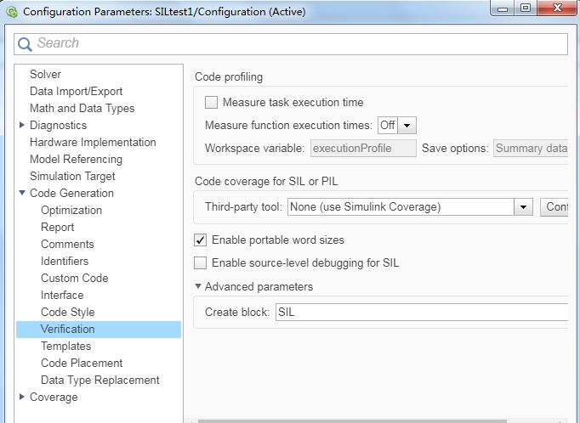This screenshot has width=580, height=423.
Task: Select the highlighted Verification pane
Action: click(x=99, y=330)
